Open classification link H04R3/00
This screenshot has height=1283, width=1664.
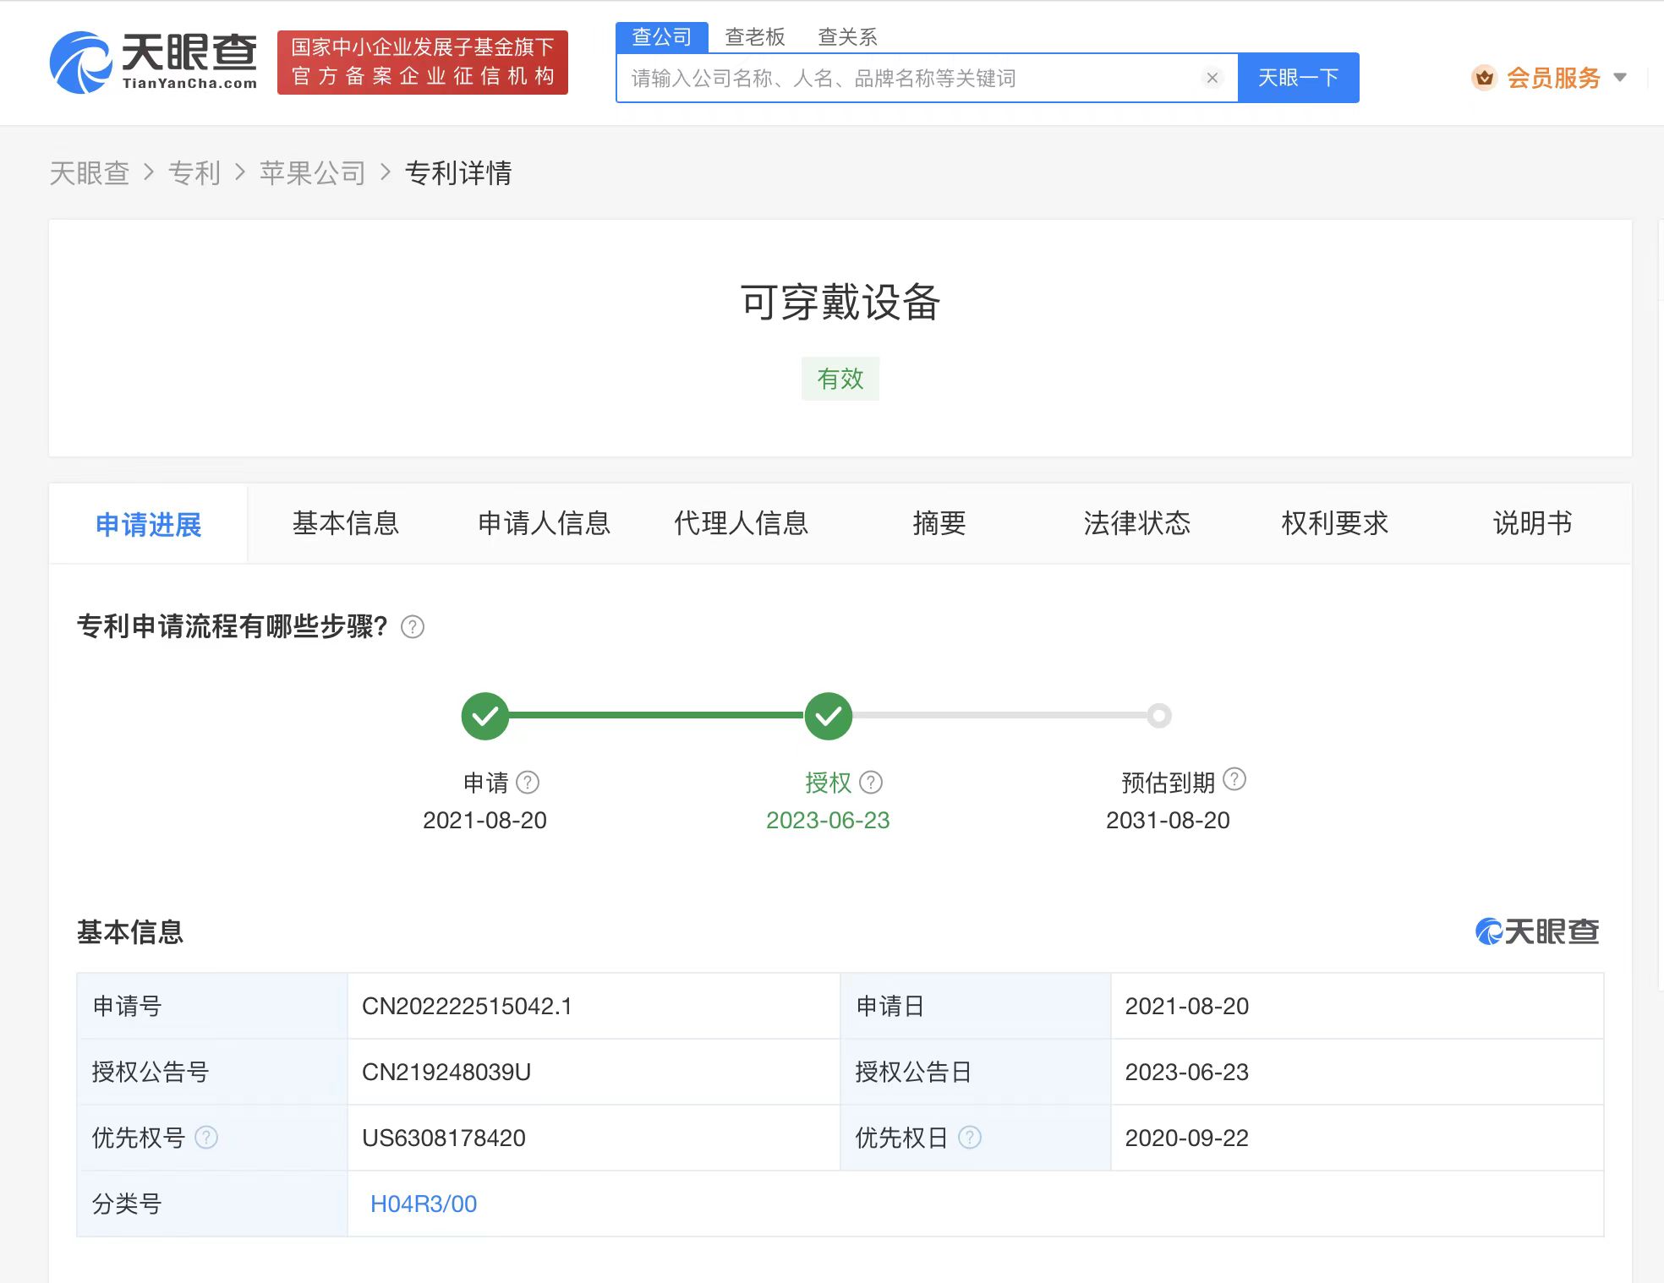point(424,1204)
